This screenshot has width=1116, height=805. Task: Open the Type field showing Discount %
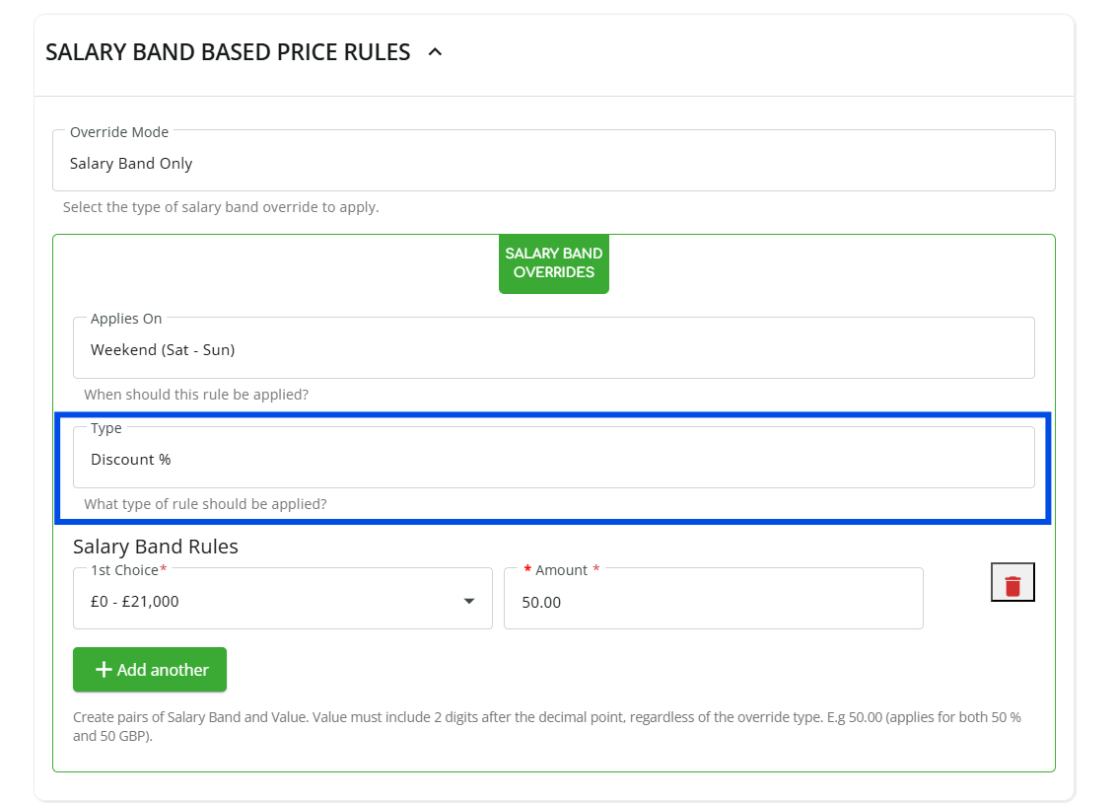point(553,460)
